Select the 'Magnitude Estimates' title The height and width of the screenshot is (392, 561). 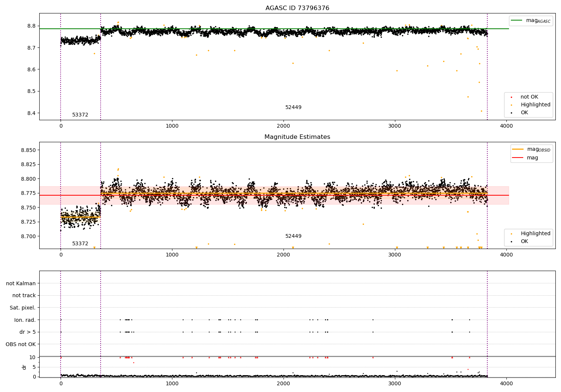click(x=297, y=137)
